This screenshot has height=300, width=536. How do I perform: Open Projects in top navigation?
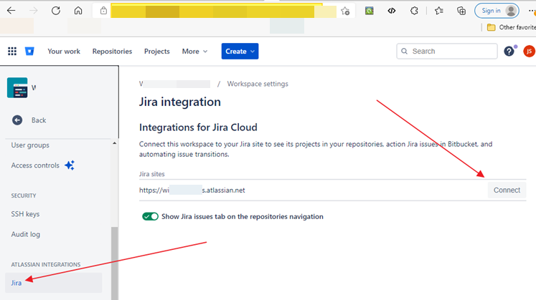[x=157, y=51]
